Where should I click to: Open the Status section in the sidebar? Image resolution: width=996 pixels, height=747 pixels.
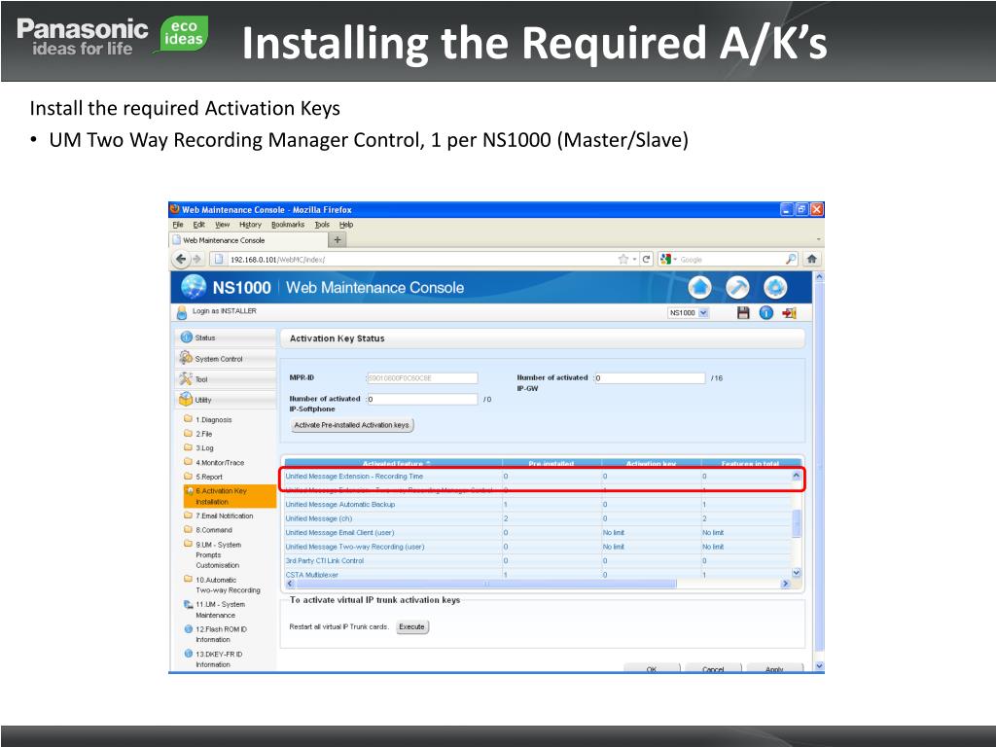point(226,338)
